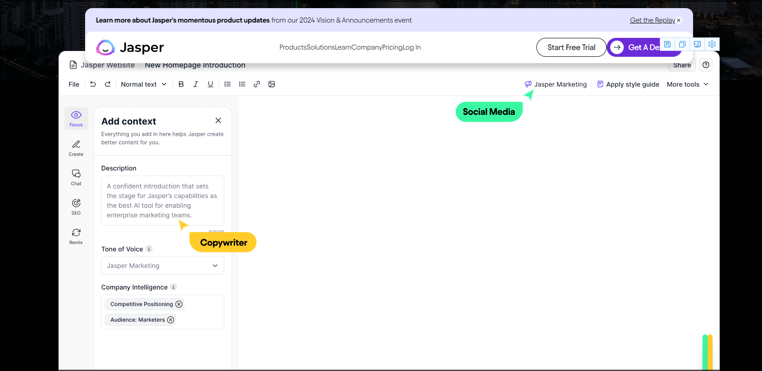Click the Get A Demo button arrow
The height and width of the screenshot is (371, 762).
[617, 47]
